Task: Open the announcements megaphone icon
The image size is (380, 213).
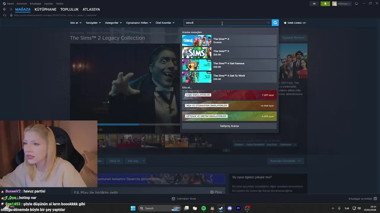Action: tap(314, 4)
